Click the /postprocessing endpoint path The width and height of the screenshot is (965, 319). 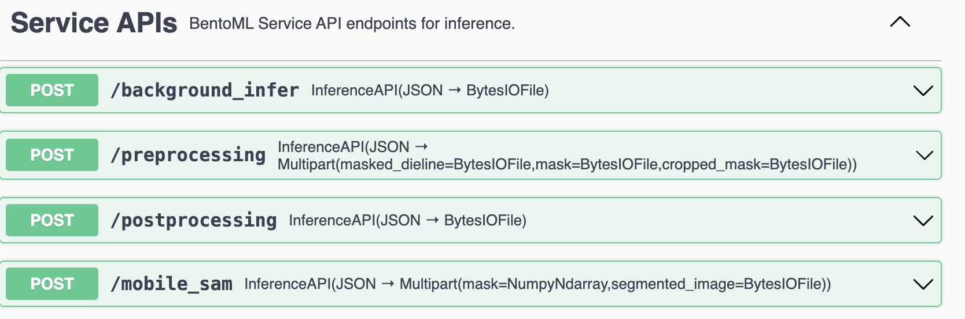click(x=194, y=220)
